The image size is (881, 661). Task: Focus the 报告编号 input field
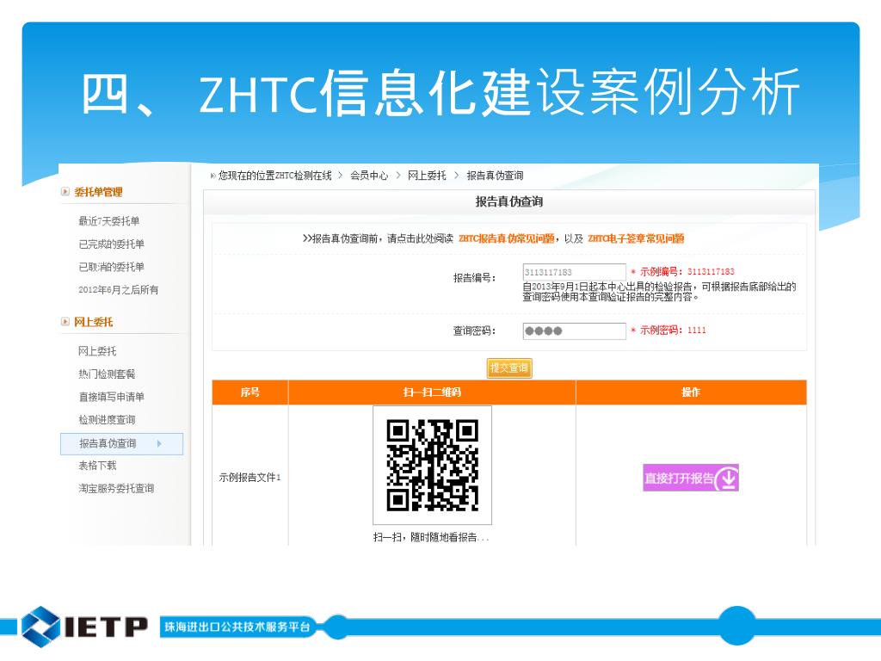point(574,272)
